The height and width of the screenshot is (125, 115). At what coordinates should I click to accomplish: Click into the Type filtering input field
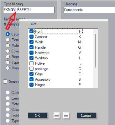[29, 10]
